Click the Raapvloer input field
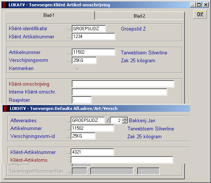Image resolution: width=211 pixels, height=183 pixels. coord(82,100)
